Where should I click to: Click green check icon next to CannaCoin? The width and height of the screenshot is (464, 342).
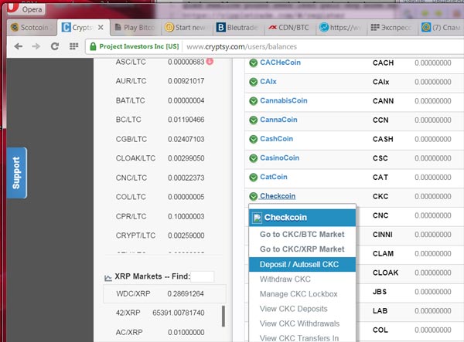(254, 120)
